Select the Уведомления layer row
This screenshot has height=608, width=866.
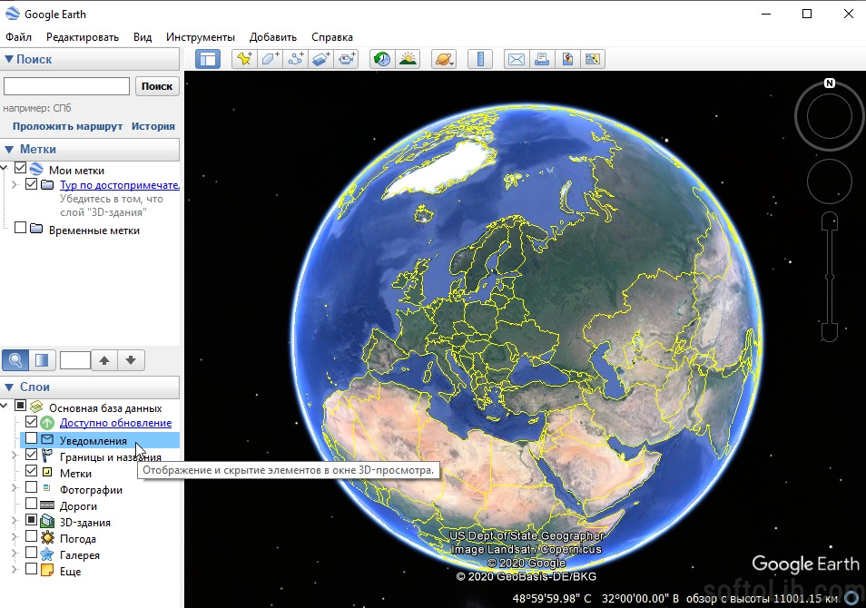[x=100, y=440]
